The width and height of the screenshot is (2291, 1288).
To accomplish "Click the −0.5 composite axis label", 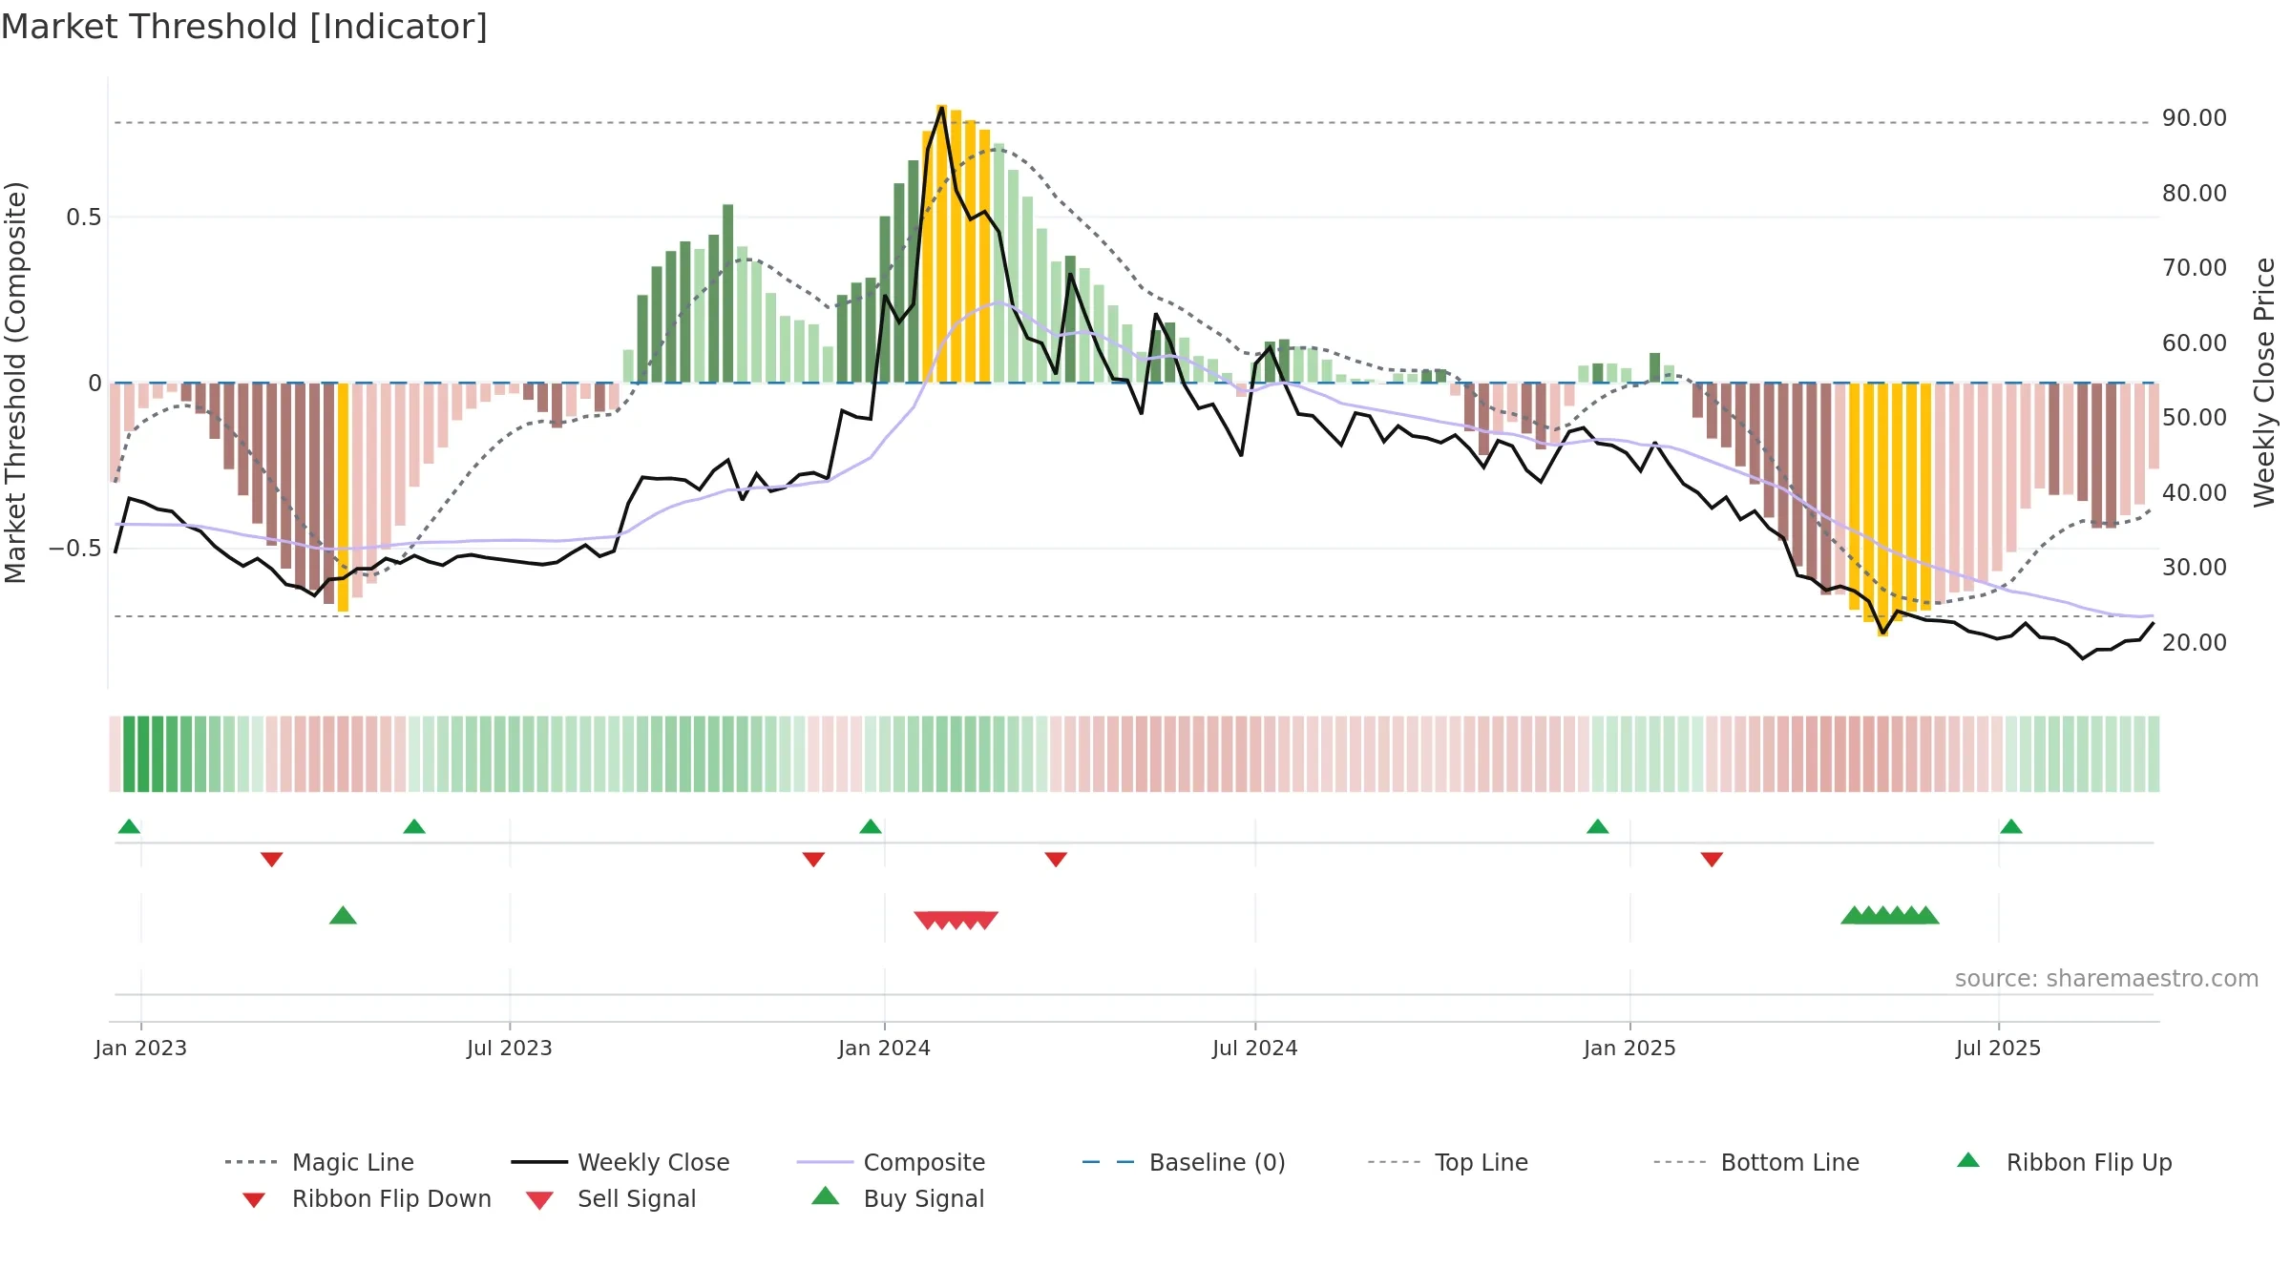I will [75, 549].
